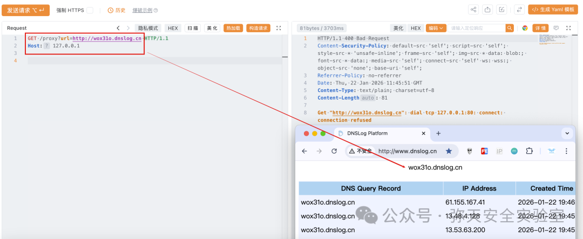Click IP address 61.155.167.41 cell
Viewport: 583px width, 239px height.
pyautogui.click(x=465, y=202)
